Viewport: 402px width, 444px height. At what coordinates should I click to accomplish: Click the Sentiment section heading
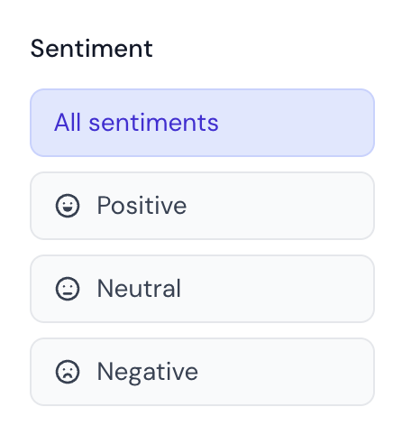[x=92, y=49]
